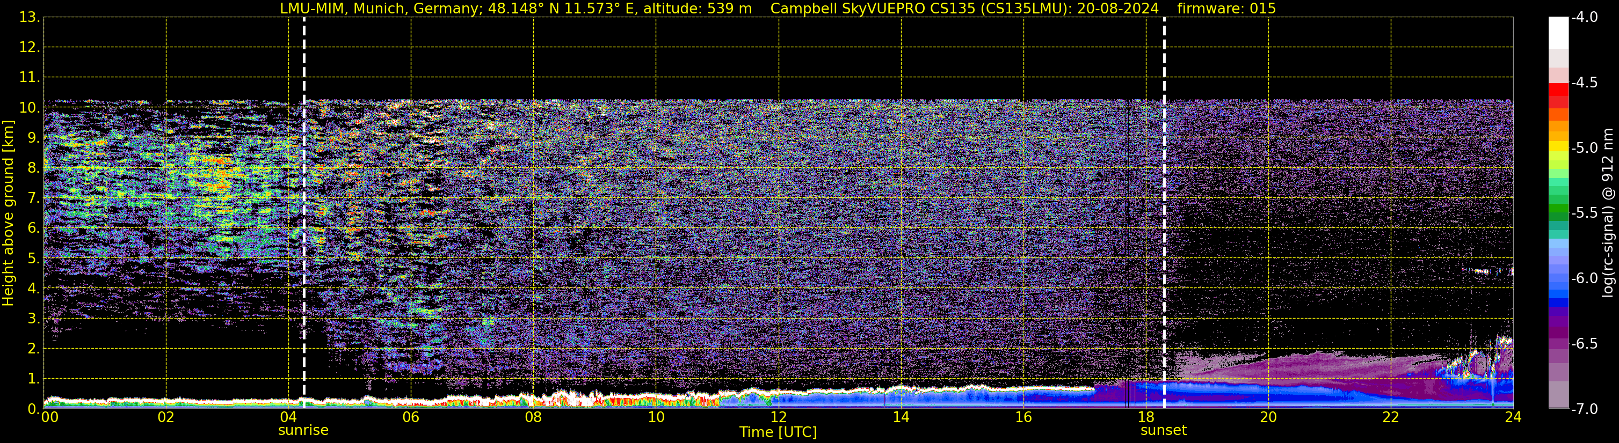
Task: Click the 'sunset' label below the axis
Action: click(x=1163, y=431)
